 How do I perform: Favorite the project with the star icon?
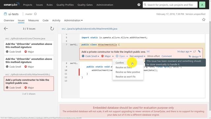point(204,20)
